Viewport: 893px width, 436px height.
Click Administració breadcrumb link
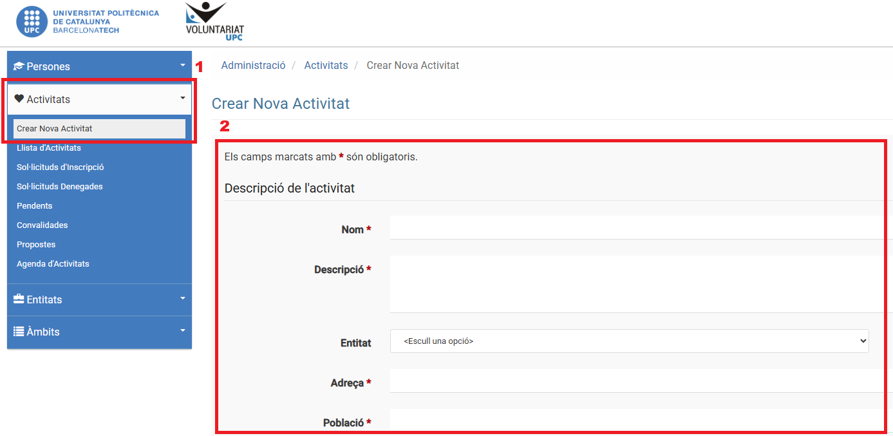pos(253,66)
